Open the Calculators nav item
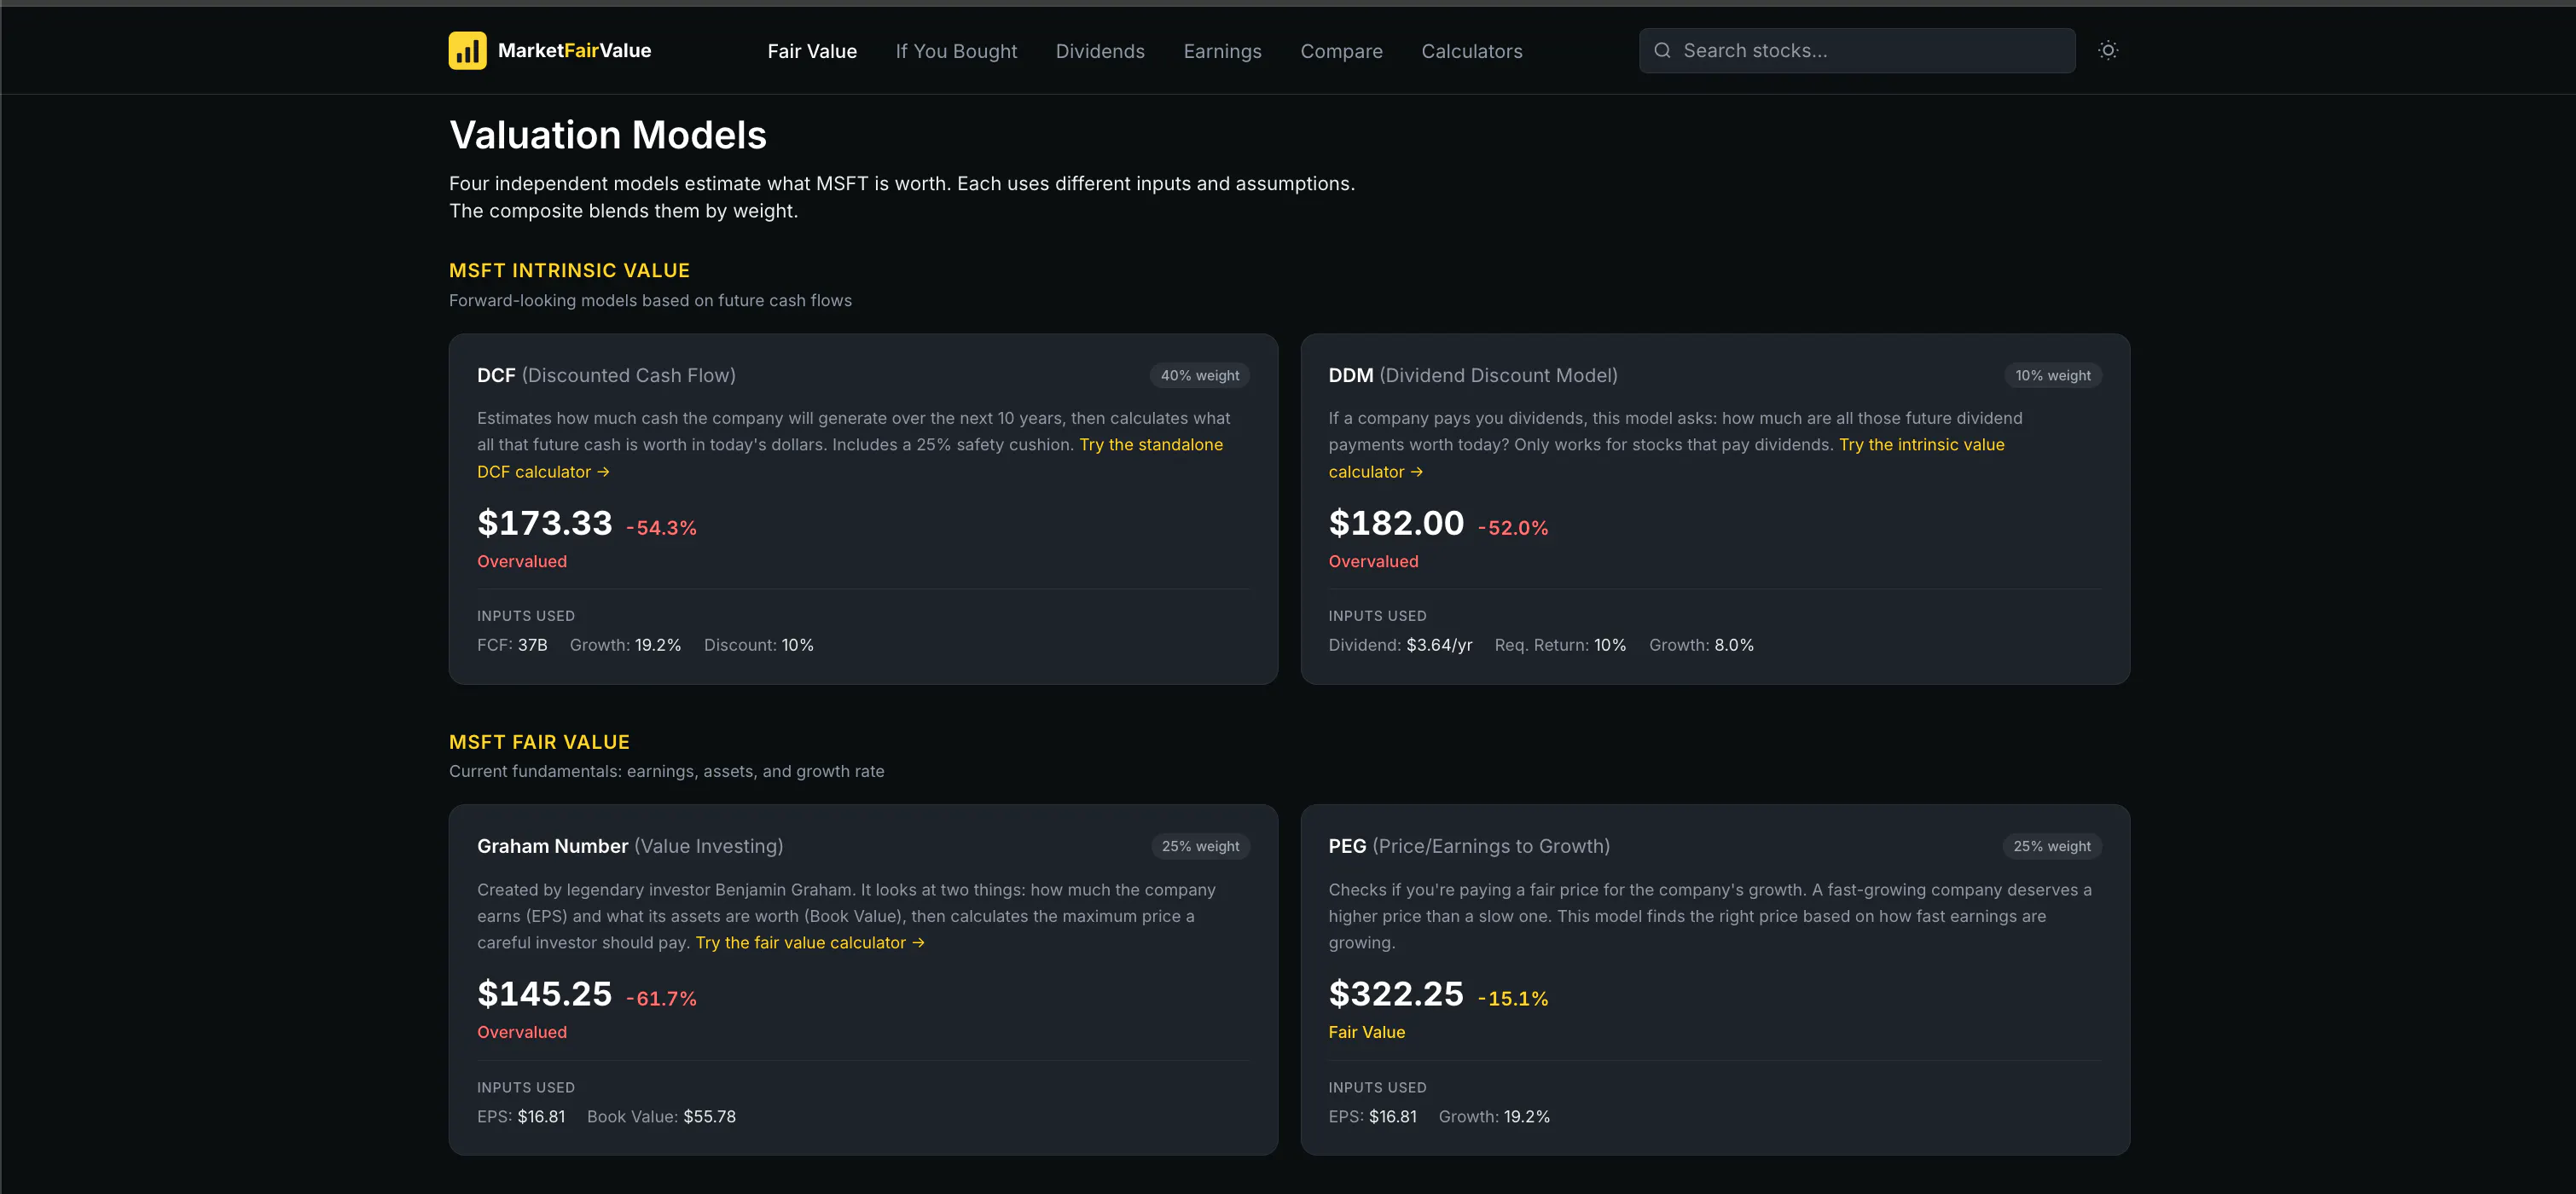Viewport: 2576px width, 1194px height. coord(1471,51)
